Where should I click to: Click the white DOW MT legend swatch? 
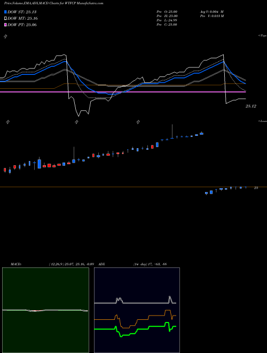pyautogui.click(x=5, y=19)
